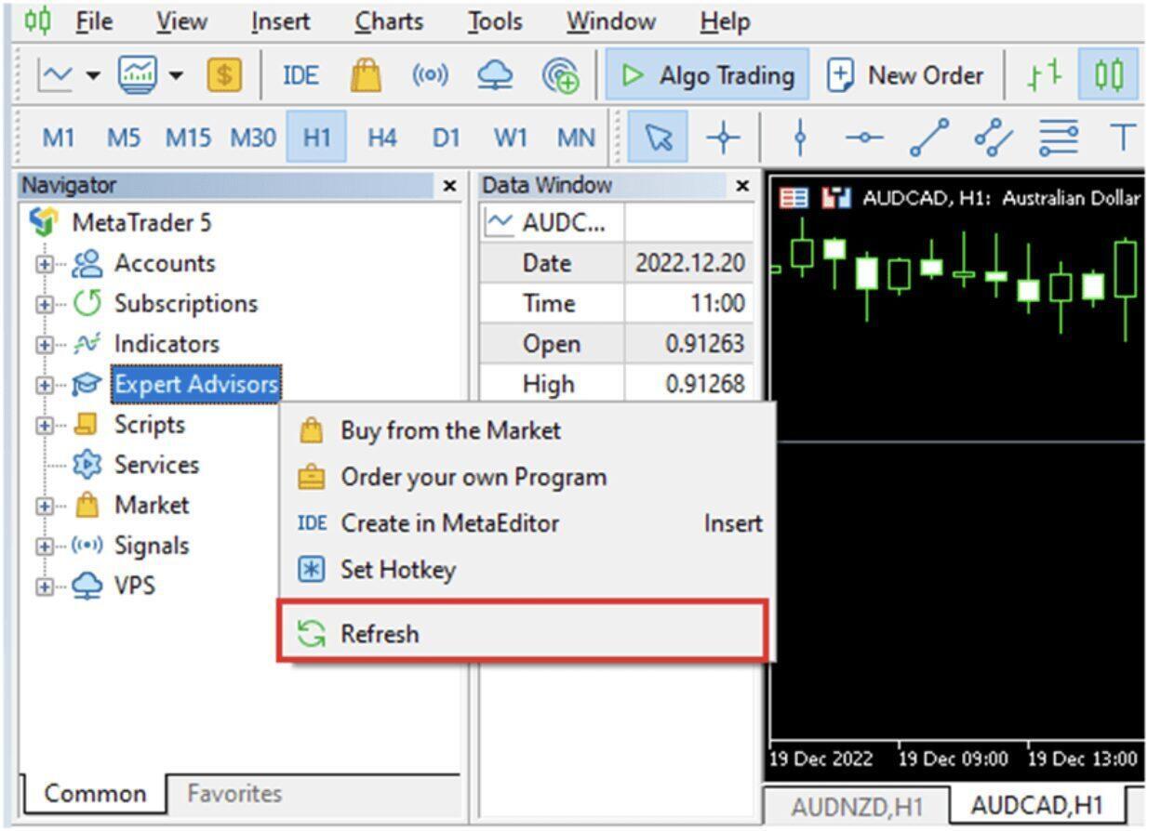Expand the Scripts tree node
This screenshot has height=831, width=1161.
[44, 425]
